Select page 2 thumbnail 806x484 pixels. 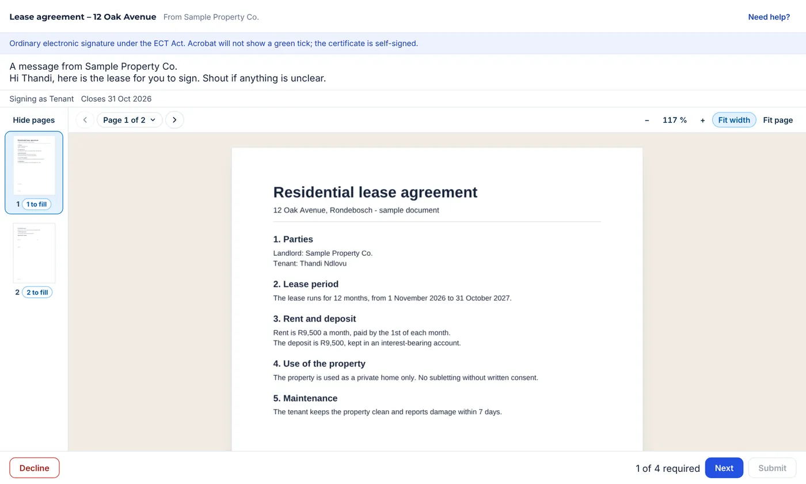34,253
